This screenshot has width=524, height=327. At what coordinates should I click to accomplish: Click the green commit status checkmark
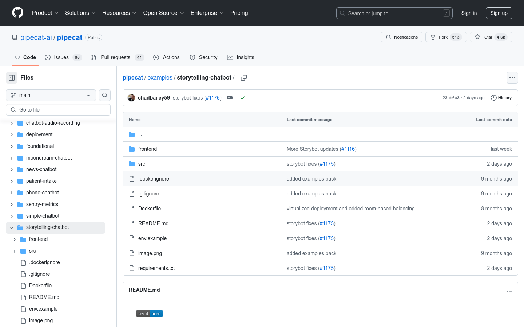point(243,98)
